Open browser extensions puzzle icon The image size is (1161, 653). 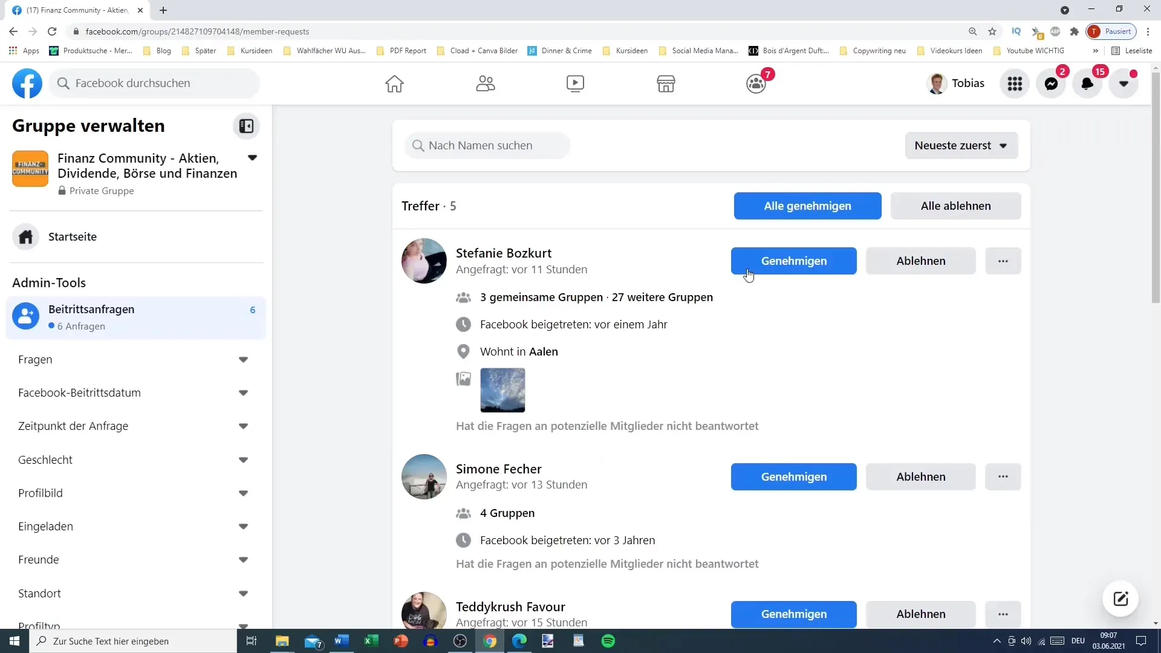click(1075, 31)
